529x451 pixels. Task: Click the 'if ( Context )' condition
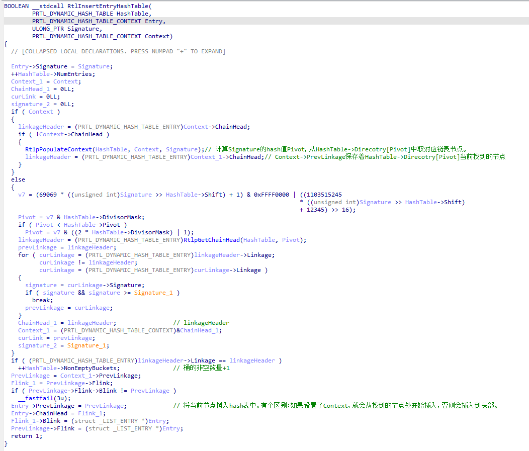(x=35, y=112)
